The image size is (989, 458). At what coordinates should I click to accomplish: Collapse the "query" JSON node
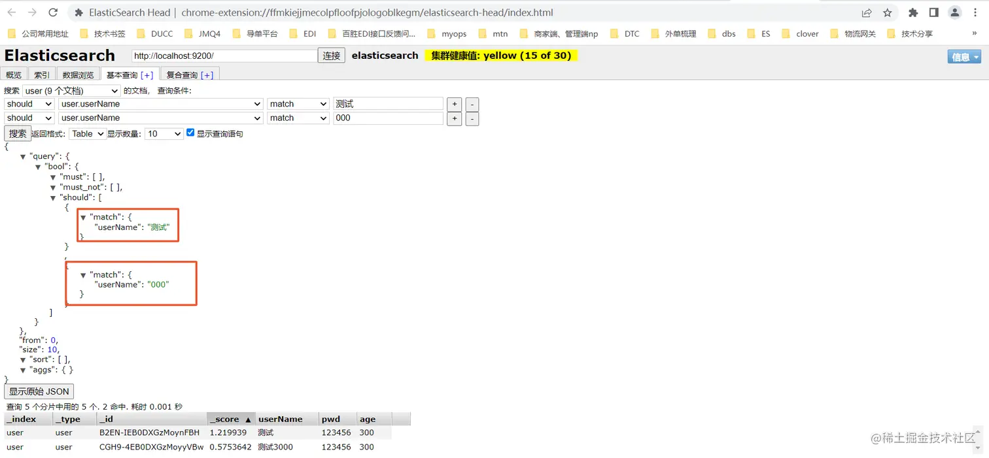[x=23, y=157]
